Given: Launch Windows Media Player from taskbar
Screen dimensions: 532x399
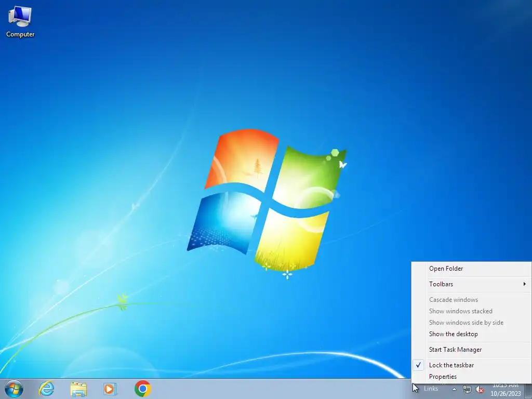Looking at the screenshot, I should 110,389.
